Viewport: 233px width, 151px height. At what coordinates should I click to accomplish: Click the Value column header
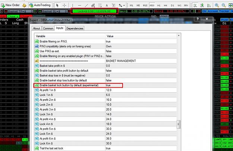141,36
